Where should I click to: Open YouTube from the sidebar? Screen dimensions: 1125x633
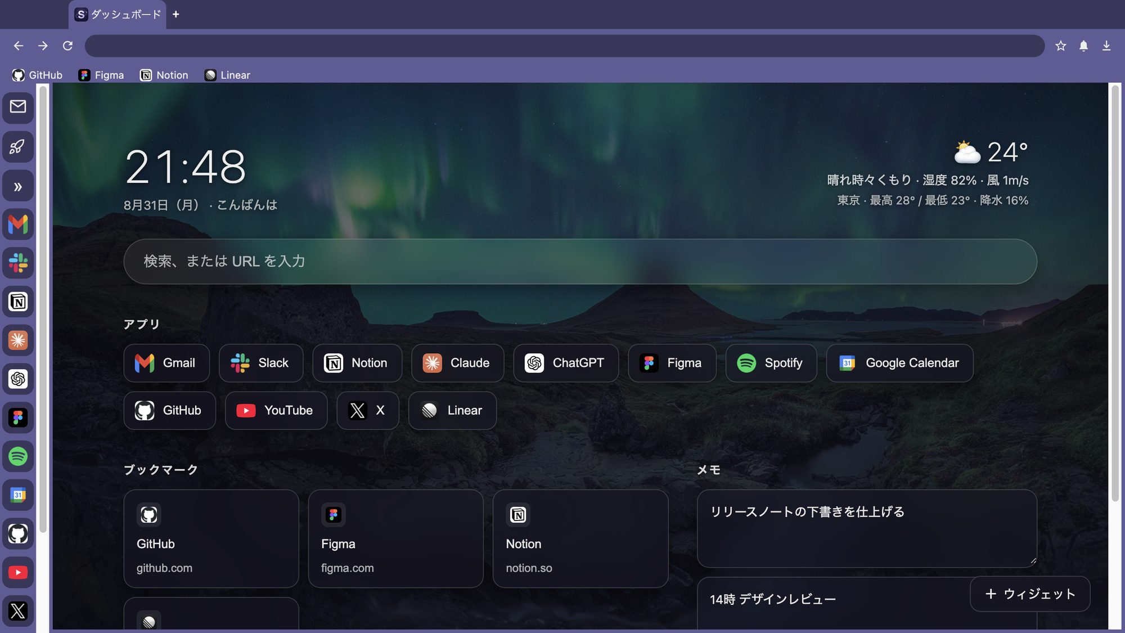tap(18, 573)
